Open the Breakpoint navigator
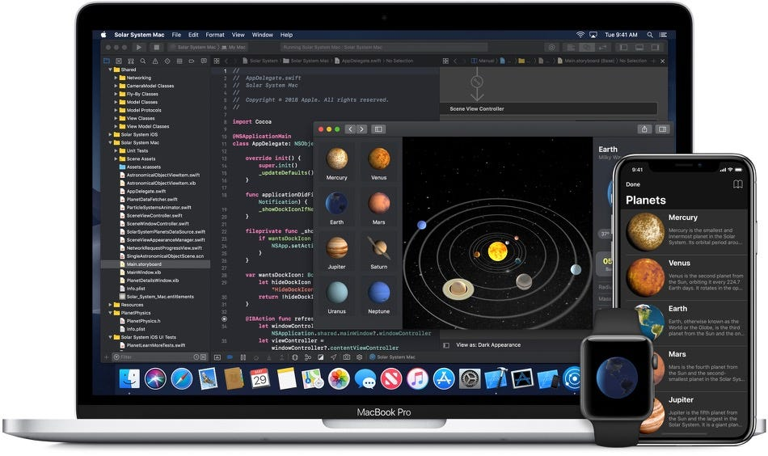This screenshot has width=768, height=456. 192,61
